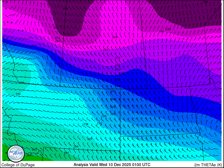Click the 282 contour label
This screenshot has width=224, height=168.
tap(113, 91)
